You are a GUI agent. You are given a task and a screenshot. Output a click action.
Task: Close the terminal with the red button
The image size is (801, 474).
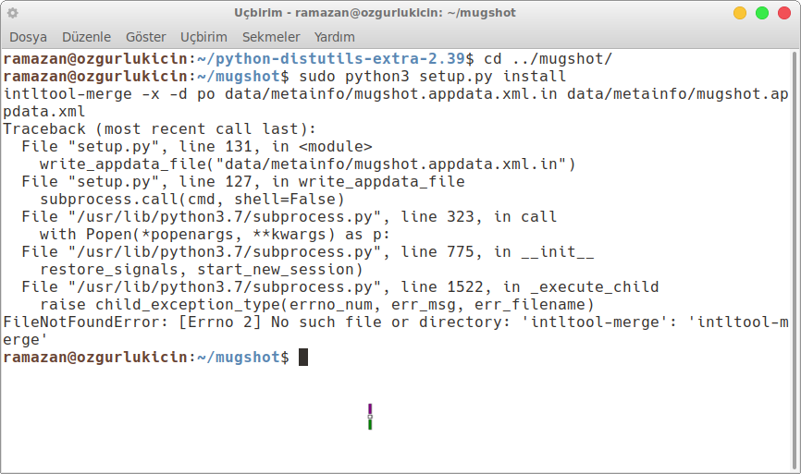[x=784, y=13]
